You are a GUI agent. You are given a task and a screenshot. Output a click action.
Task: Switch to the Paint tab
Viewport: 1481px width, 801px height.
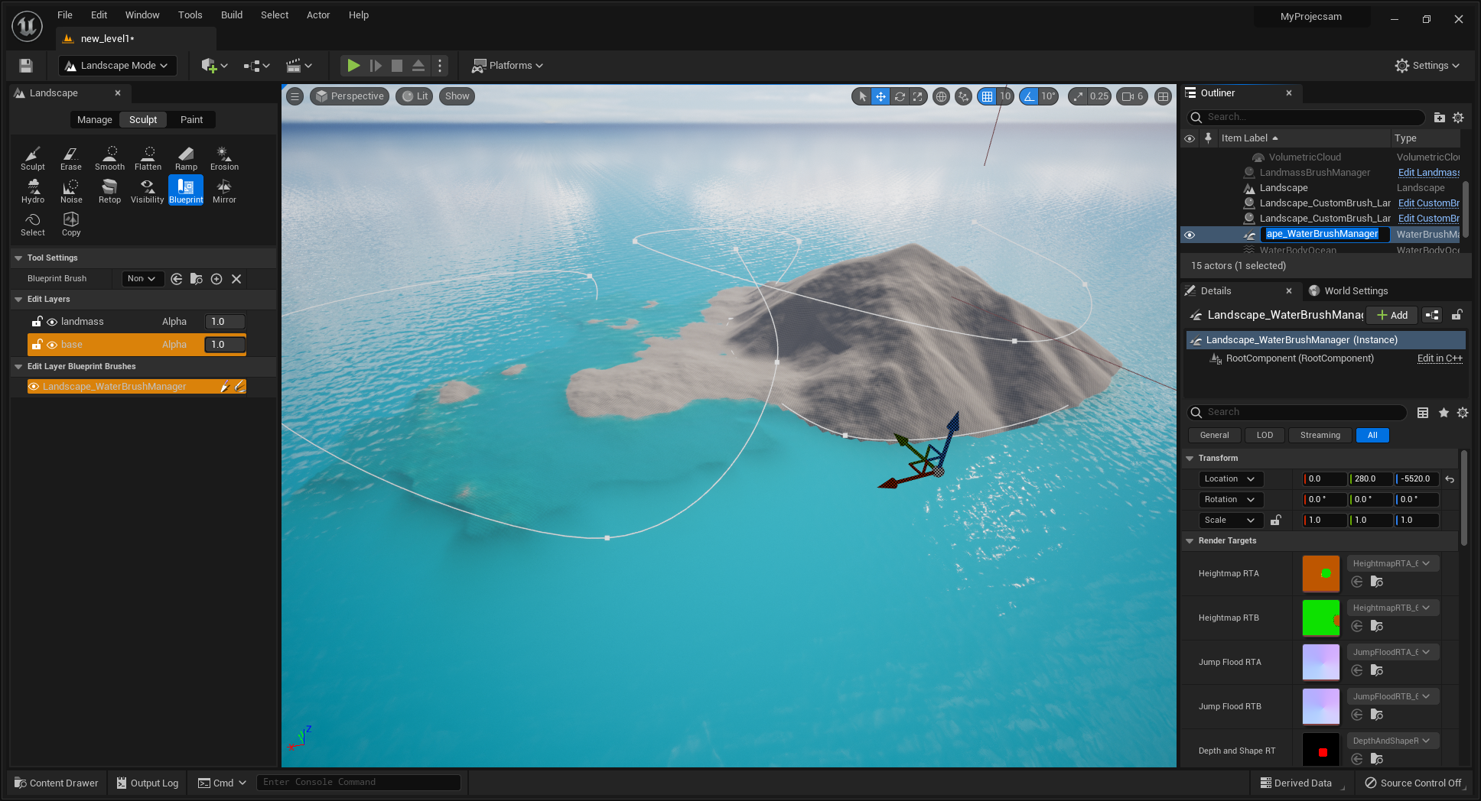[191, 120]
